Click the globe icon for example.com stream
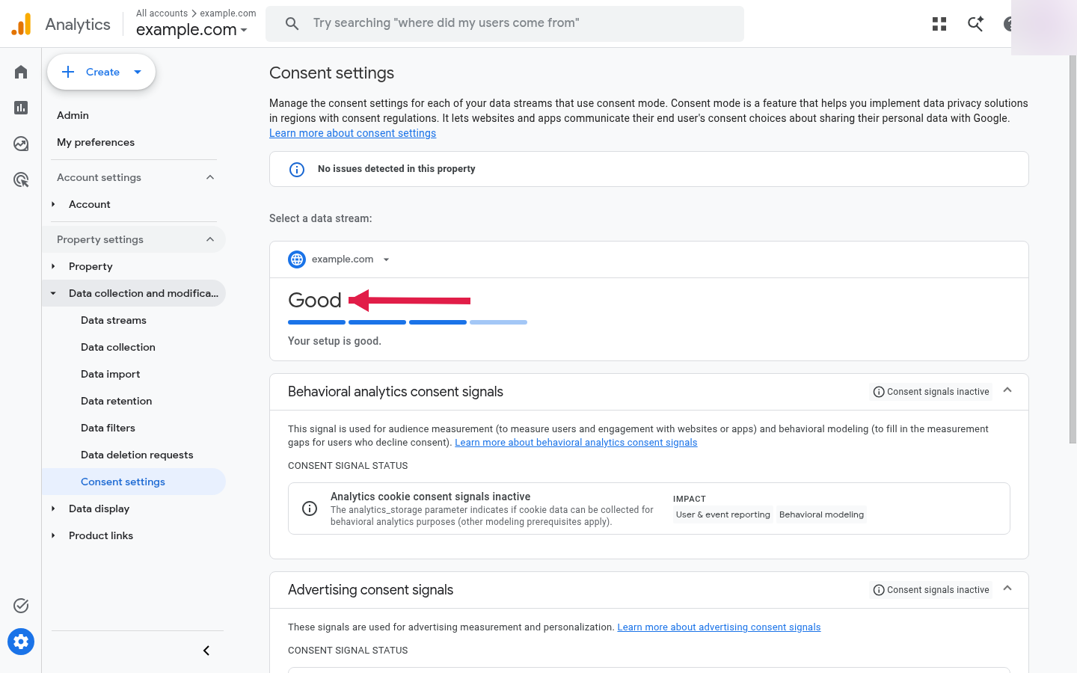The image size is (1077, 673). (297, 259)
